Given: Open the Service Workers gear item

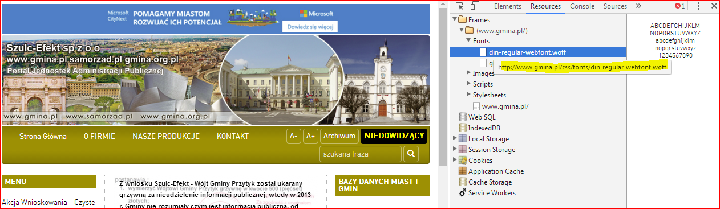Looking at the screenshot, I should (x=463, y=193).
